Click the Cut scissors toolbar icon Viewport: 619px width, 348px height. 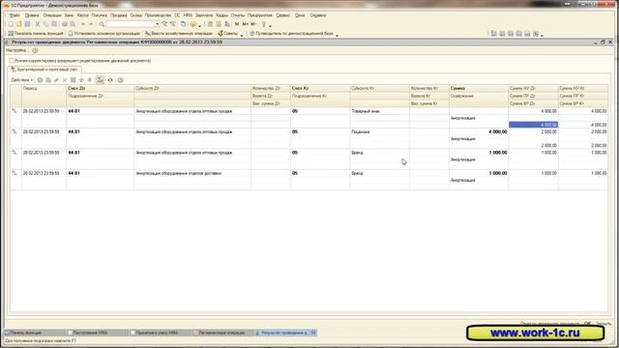(38, 24)
